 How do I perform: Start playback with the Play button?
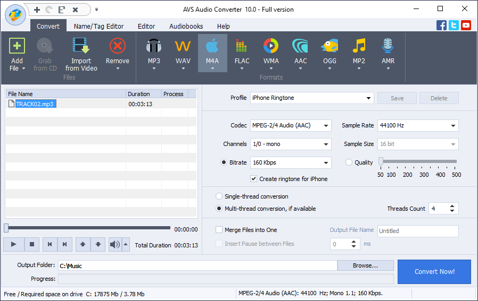14,244
